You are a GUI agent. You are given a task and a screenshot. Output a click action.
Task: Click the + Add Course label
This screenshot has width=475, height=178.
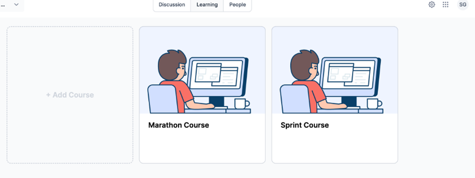pos(70,95)
